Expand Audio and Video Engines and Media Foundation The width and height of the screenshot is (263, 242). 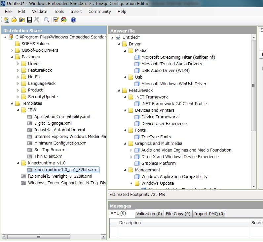131,150
